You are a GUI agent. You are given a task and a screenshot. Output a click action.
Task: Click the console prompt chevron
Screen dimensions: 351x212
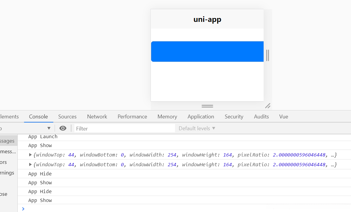(23, 209)
